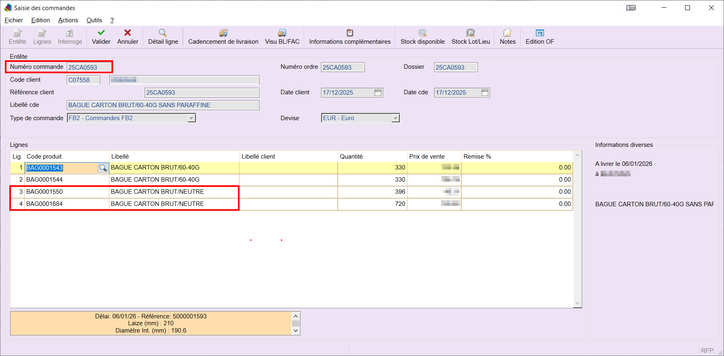724x356 pixels.
Task: Click the Valider green checkmark icon
Action: click(x=101, y=33)
